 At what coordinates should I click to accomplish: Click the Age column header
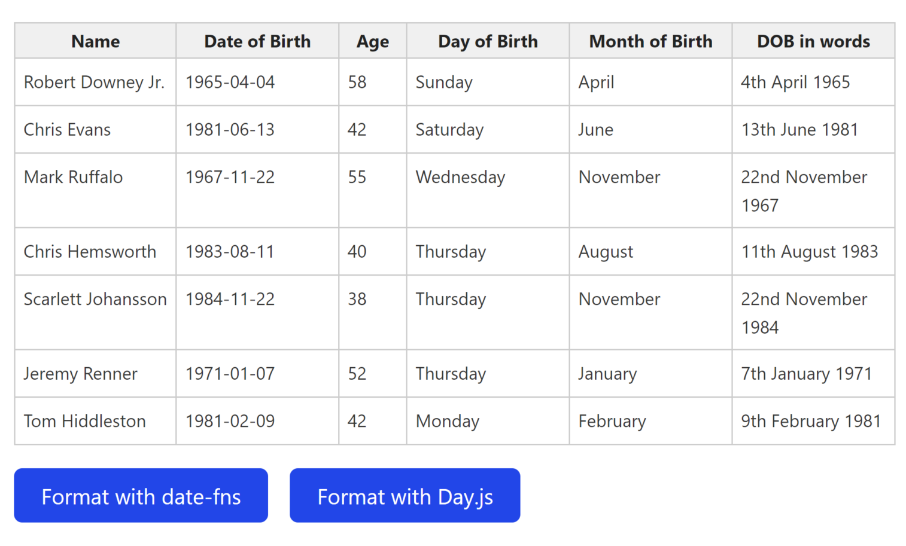[x=373, y=41]
